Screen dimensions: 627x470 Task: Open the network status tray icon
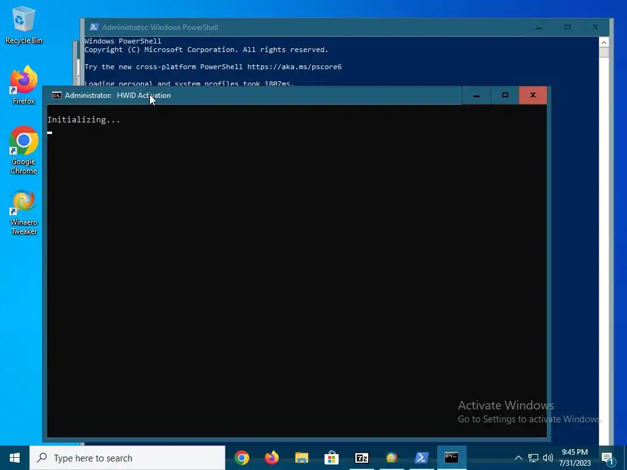click(x=533, y=458)
